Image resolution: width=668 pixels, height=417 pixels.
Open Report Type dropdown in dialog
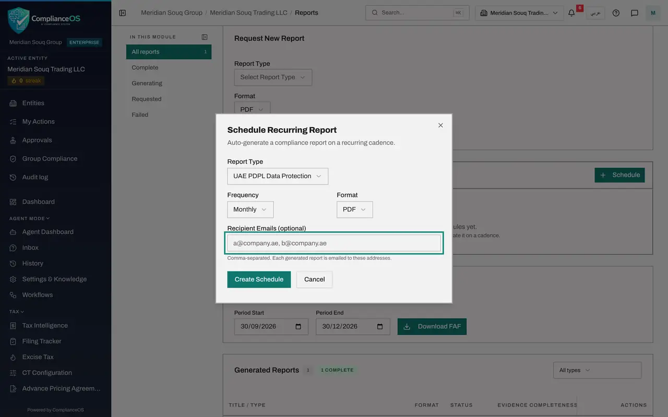(278, 176)
